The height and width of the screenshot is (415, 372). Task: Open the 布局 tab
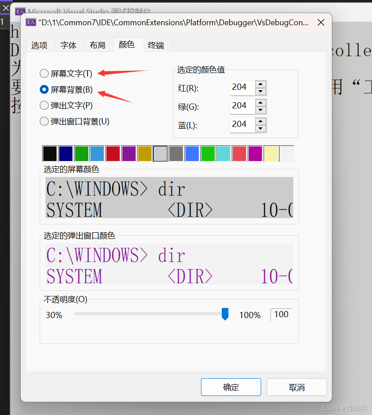point(99,45)
